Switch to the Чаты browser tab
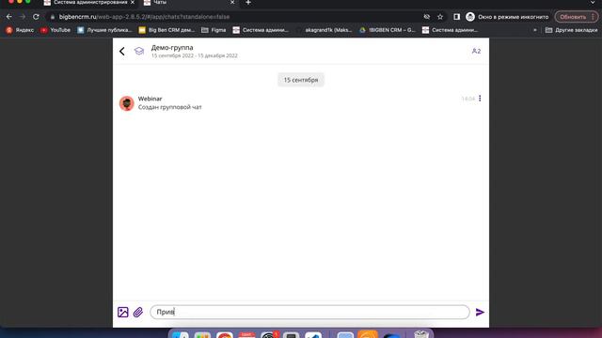Screen dimensions: 602x338 click(188, 3)
